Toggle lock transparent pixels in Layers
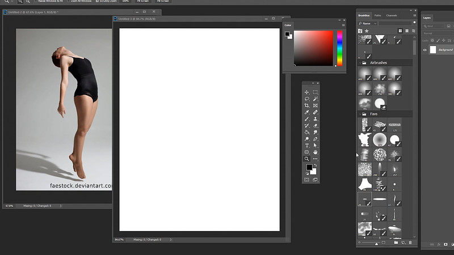The image size is (454, 255). pyautogui.click(x=432, y=40)
